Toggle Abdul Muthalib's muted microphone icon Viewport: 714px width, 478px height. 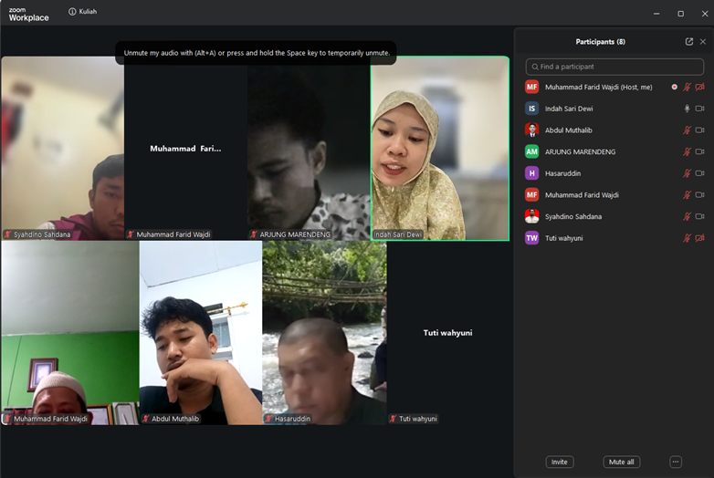pos(687,130)
